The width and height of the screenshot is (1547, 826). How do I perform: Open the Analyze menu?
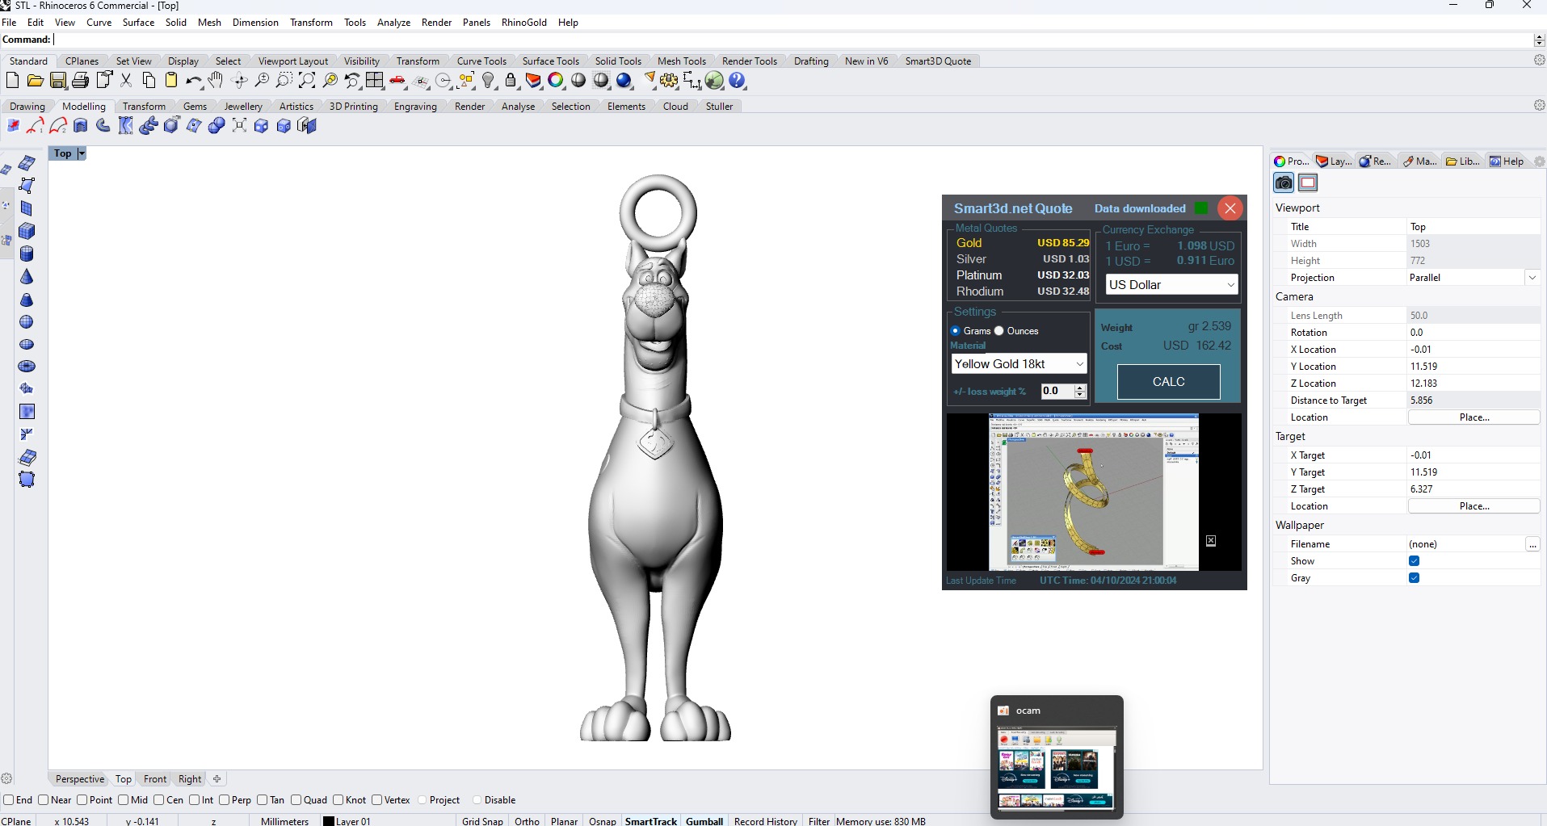(393, 23)
